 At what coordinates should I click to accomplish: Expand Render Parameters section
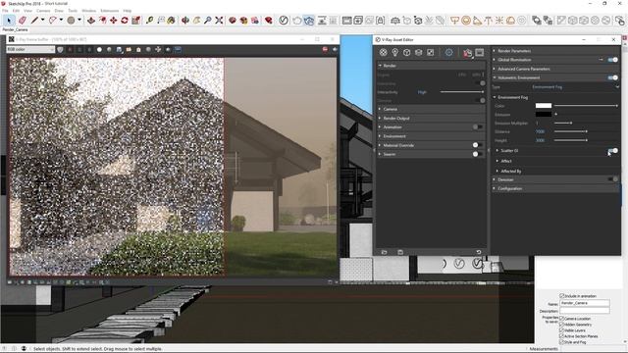point(556,51)
